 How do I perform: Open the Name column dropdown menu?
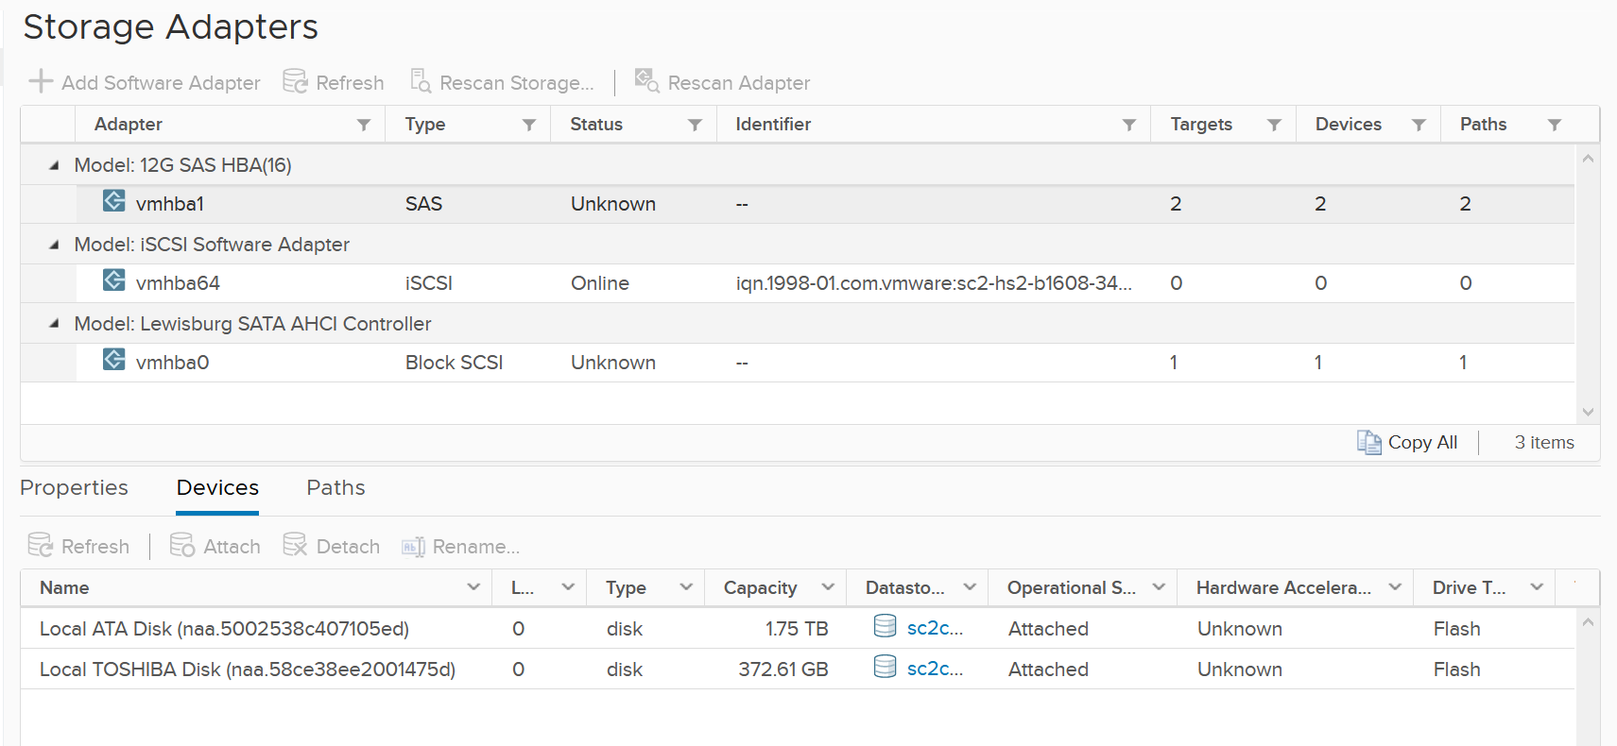473,587
